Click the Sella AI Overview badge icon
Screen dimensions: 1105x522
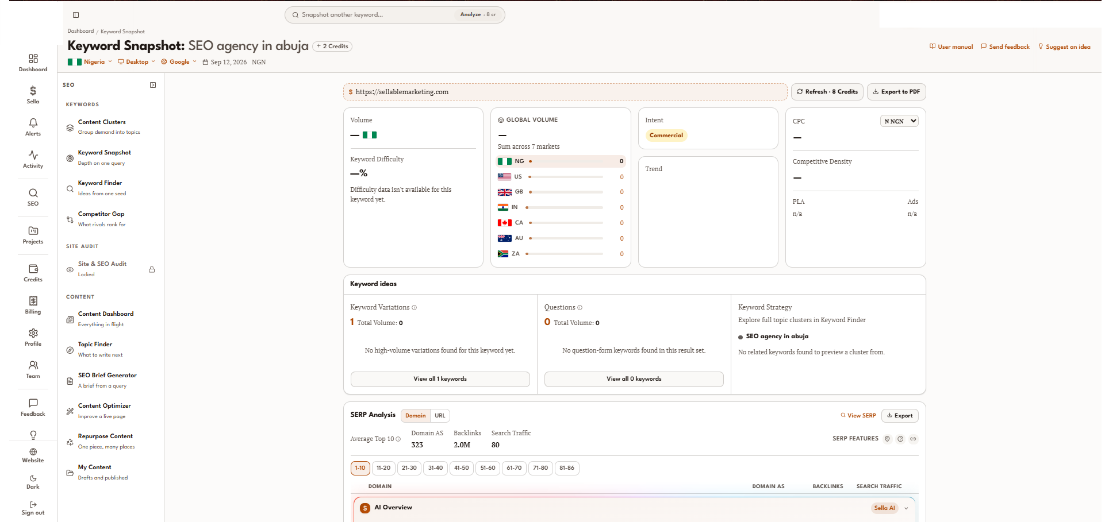(365, 508)
